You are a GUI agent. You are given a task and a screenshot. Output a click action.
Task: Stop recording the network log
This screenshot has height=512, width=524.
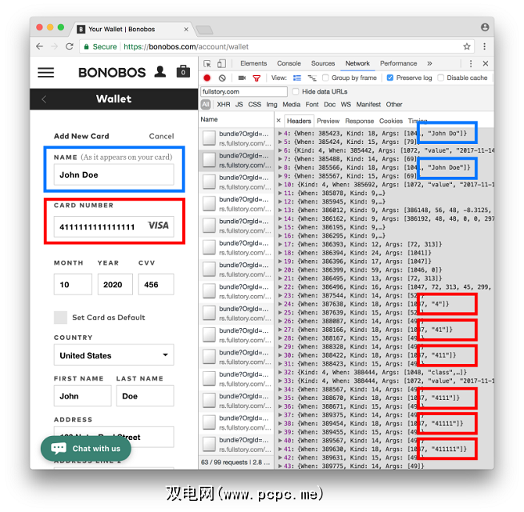pos(206,78)
